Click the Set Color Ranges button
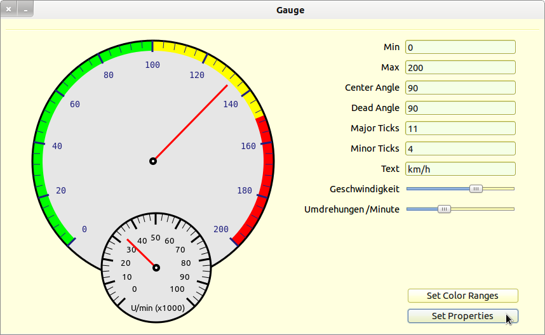The height and width of the screenshot is (335, 545). pyautogui.click(x=462, y=296)
